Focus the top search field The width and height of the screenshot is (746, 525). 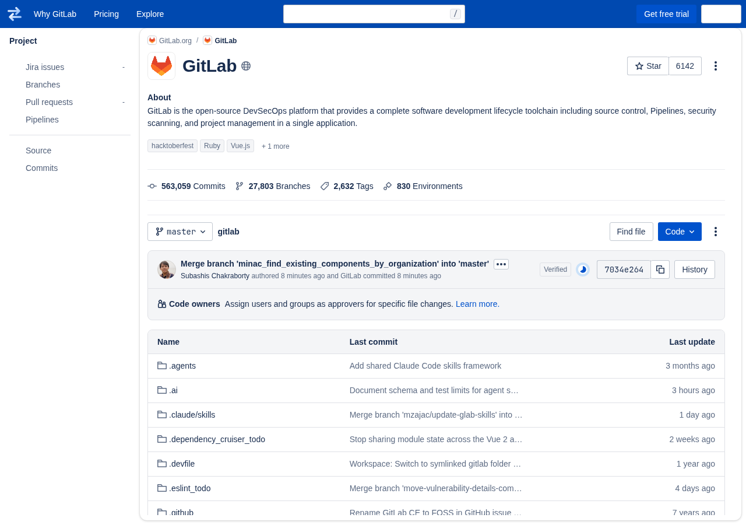click(374, 14)
